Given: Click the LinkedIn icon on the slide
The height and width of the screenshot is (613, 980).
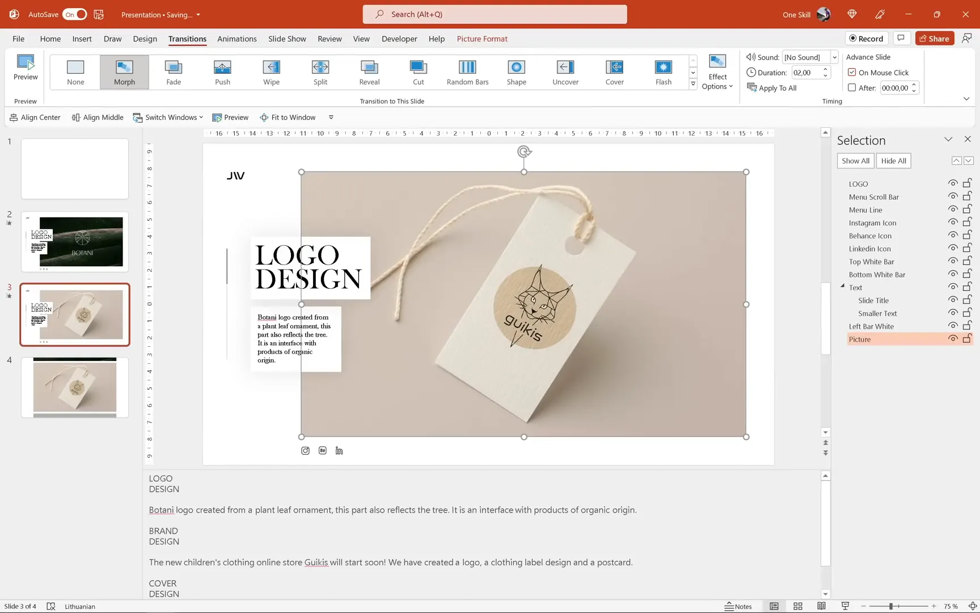Looking at the screenshot, I should [x=339, y=451].
